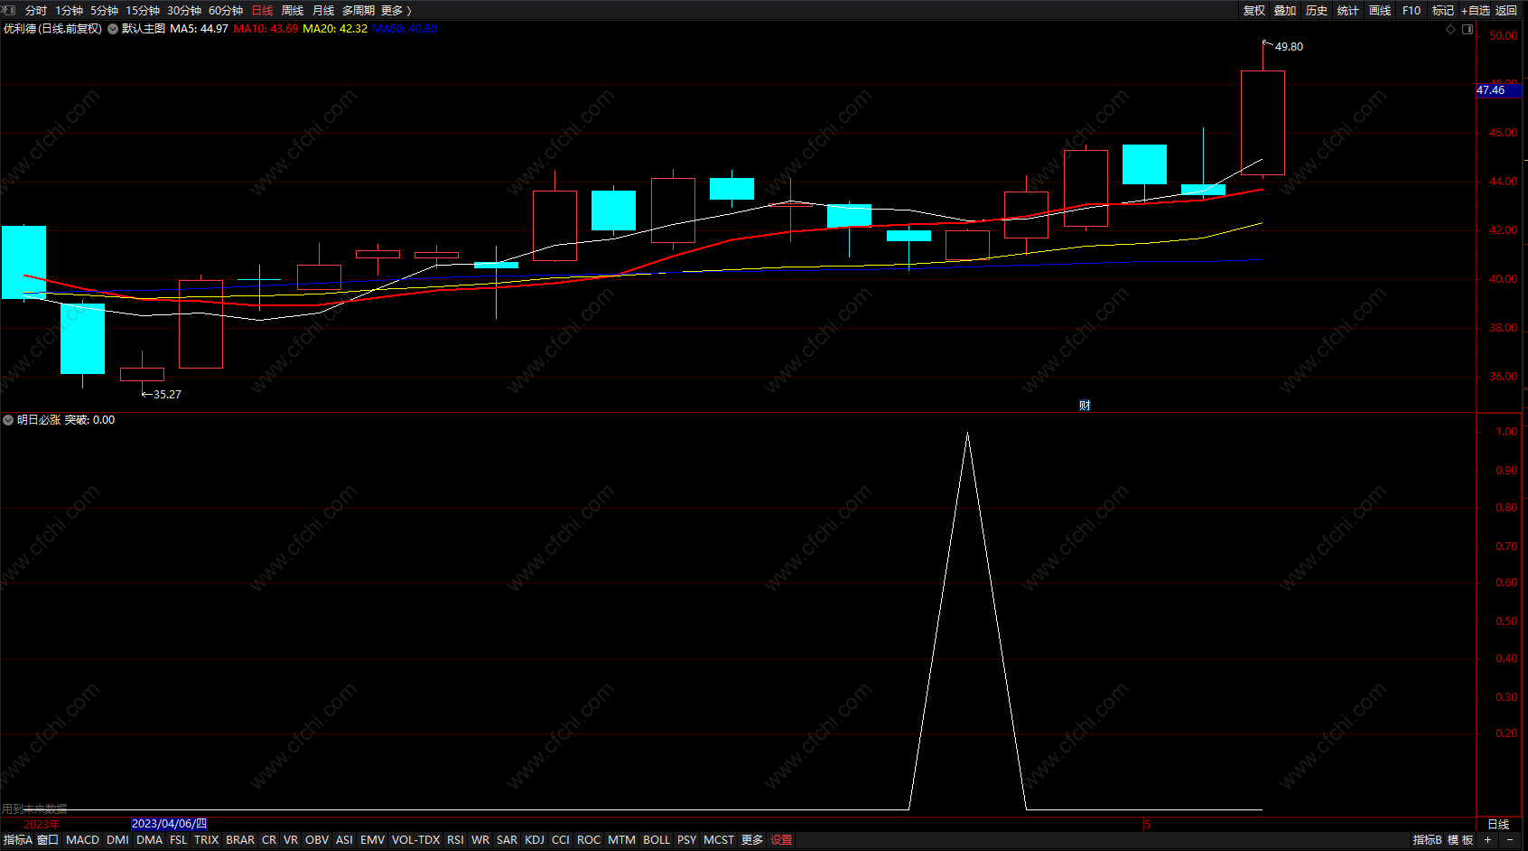1528x851 pixels.
Task: Click the 标记 mark button
Action: click(1443, 11)
